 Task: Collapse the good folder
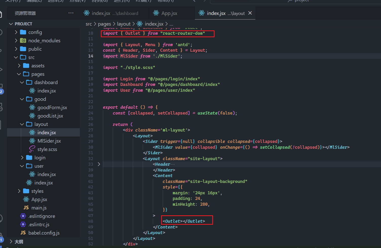pos(22,99)
